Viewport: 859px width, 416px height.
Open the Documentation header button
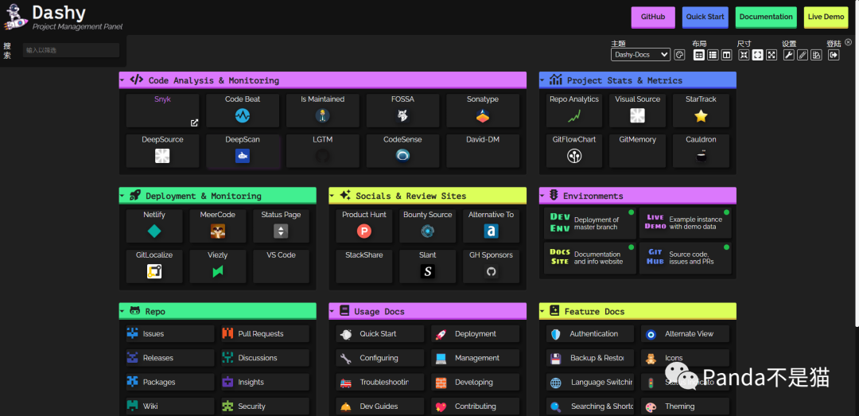766,17
